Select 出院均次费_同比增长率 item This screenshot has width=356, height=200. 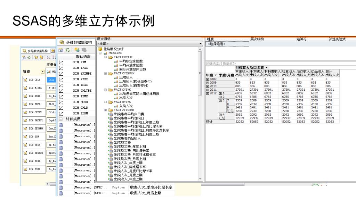[131, 151]
